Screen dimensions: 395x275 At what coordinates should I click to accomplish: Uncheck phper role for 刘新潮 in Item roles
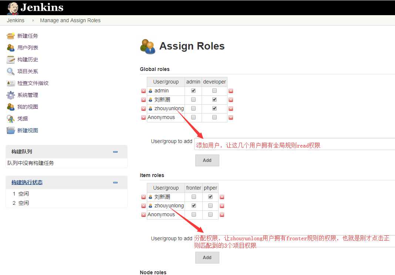tap(210, 197)
